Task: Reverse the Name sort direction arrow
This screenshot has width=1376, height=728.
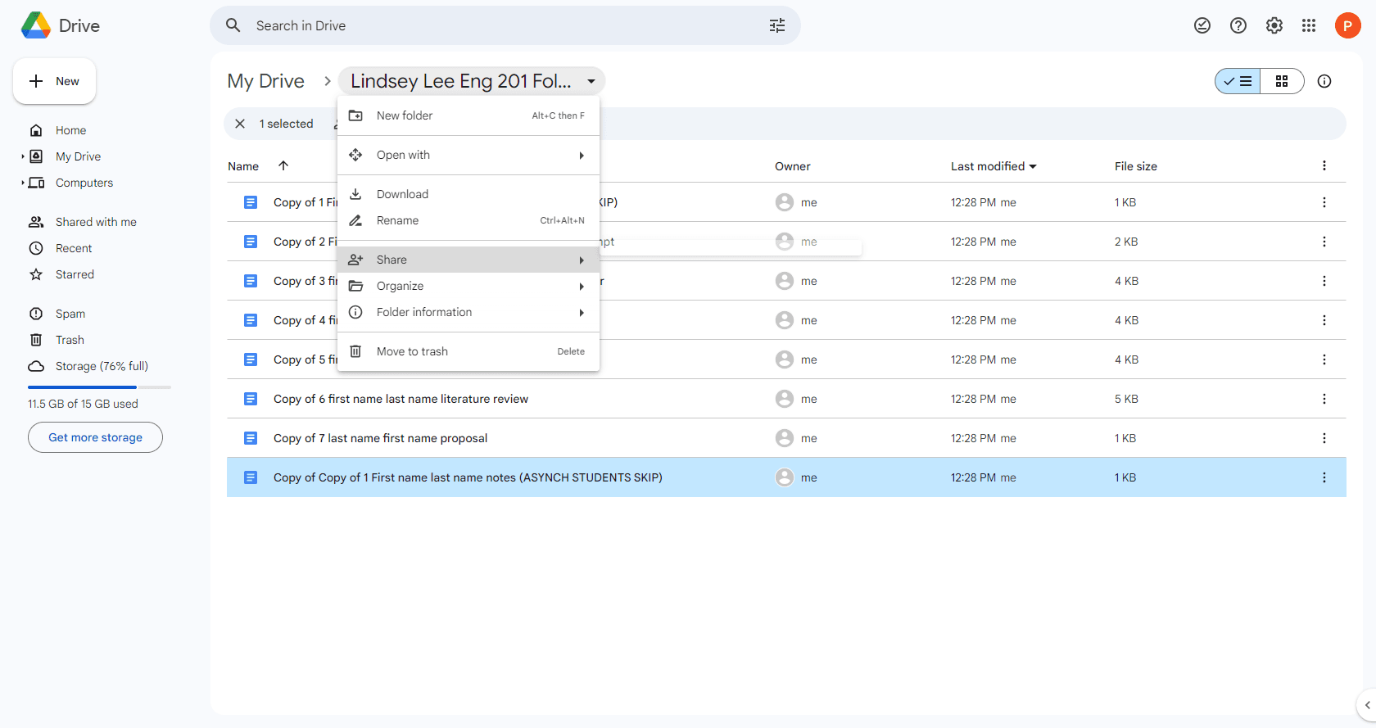Action: click(283, 165)
